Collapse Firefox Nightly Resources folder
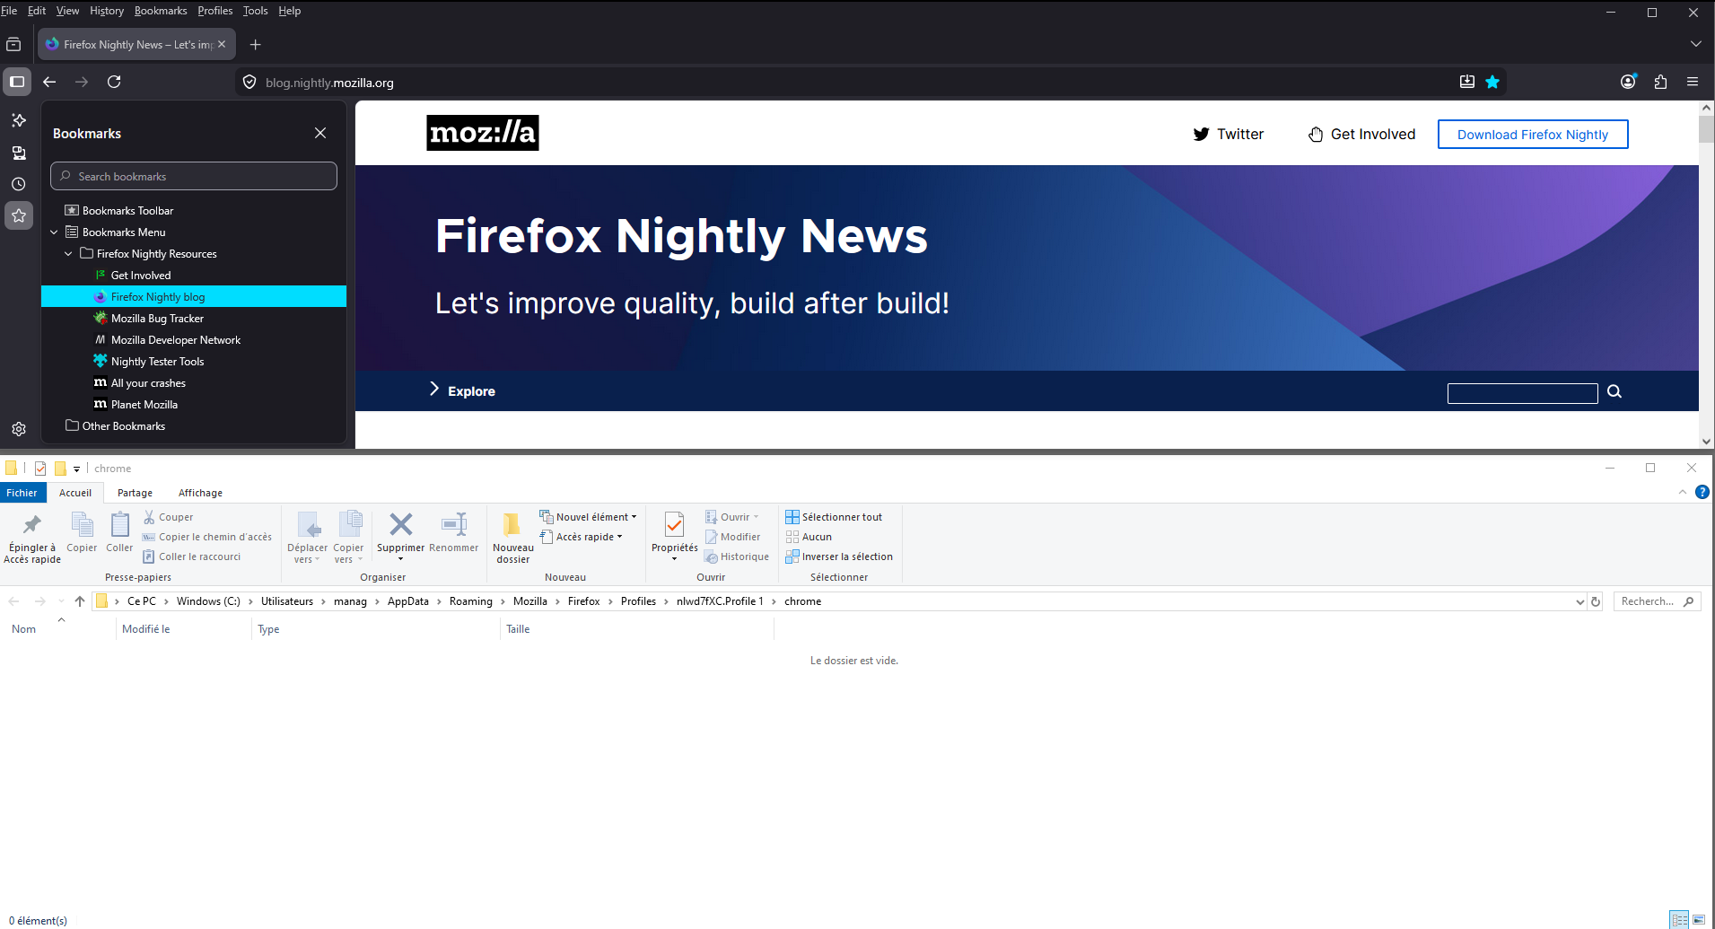The image size is (1715, 929). pyautogui.click(x=68, y=254)
